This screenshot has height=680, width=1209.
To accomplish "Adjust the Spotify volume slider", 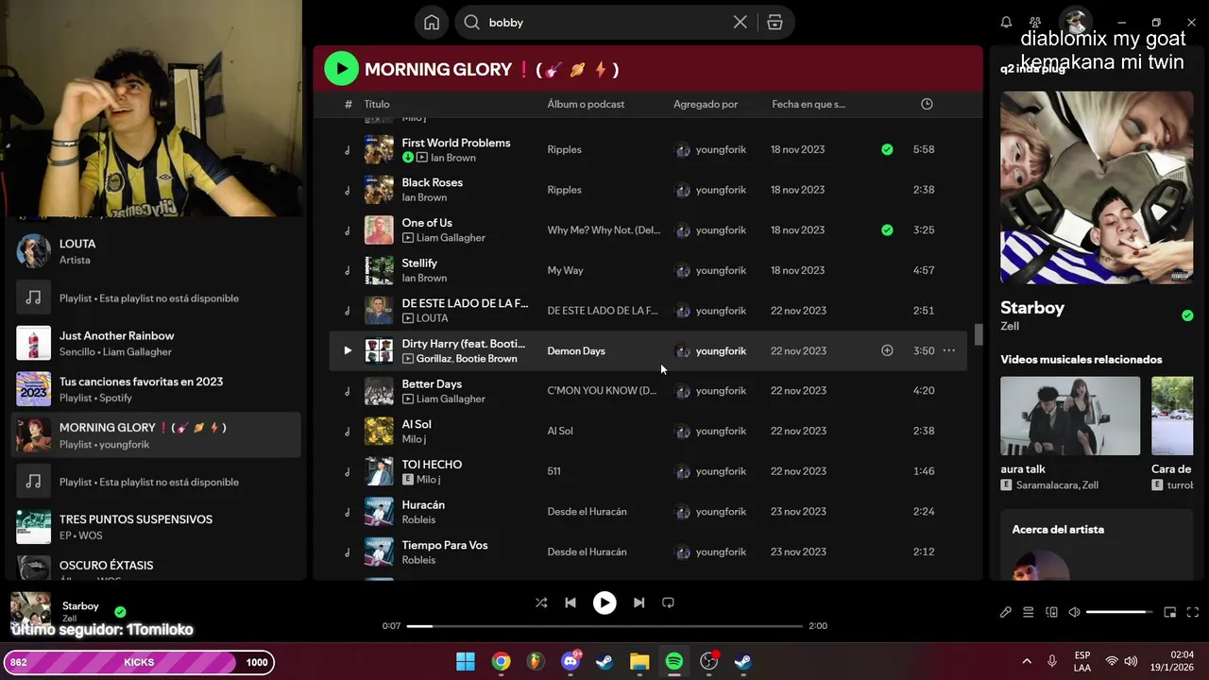I will [1119, 612].
